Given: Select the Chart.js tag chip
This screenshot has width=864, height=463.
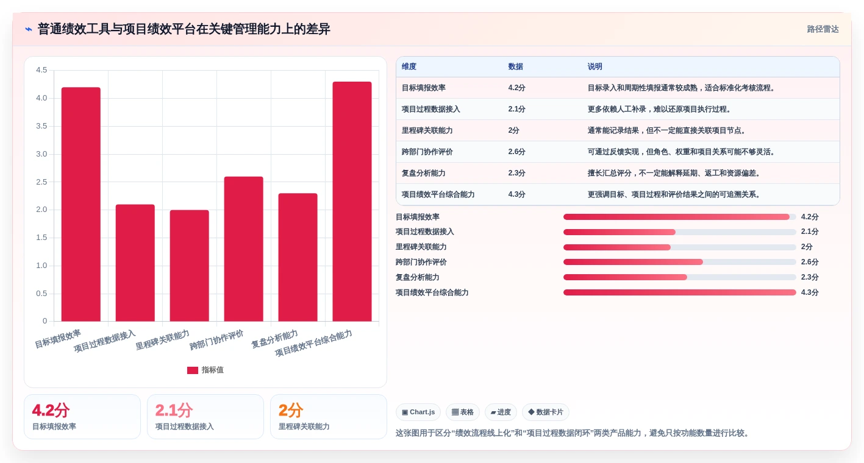Looking at the screenshot, I should point(418,412).
